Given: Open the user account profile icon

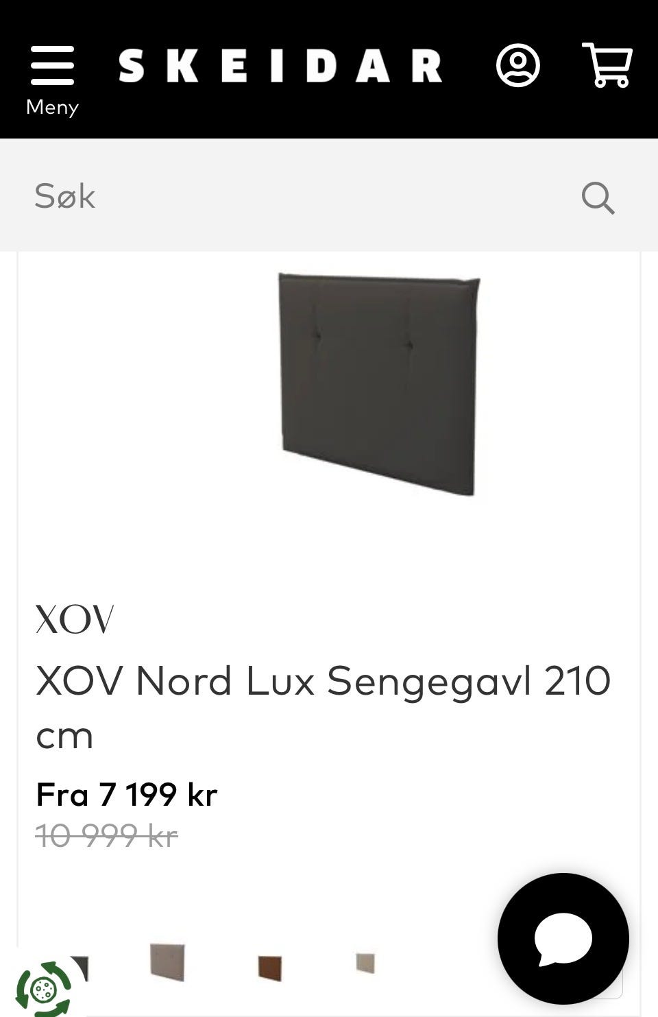Looking at the screenshot, I should [517, 66].
